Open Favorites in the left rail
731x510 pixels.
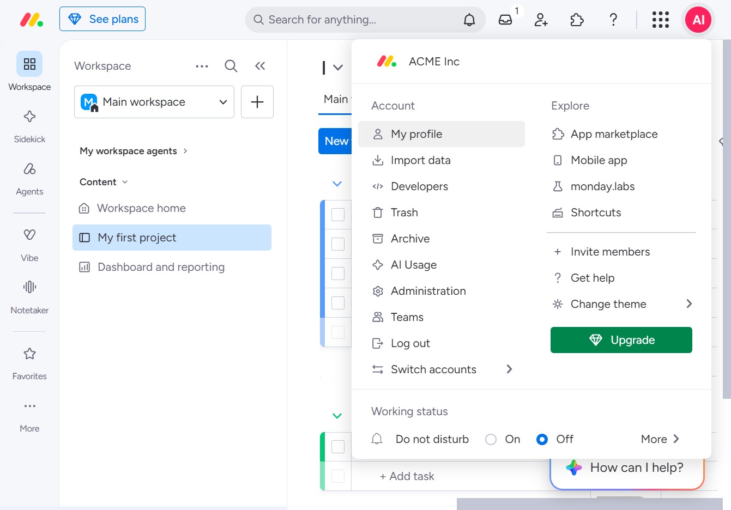pos(29,363)
